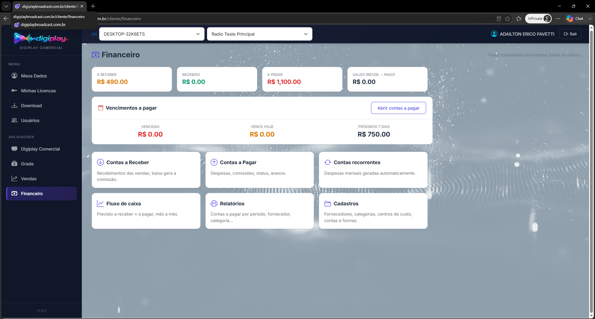Open a new browser tab

pyautogui.click(x=93, y=6)
